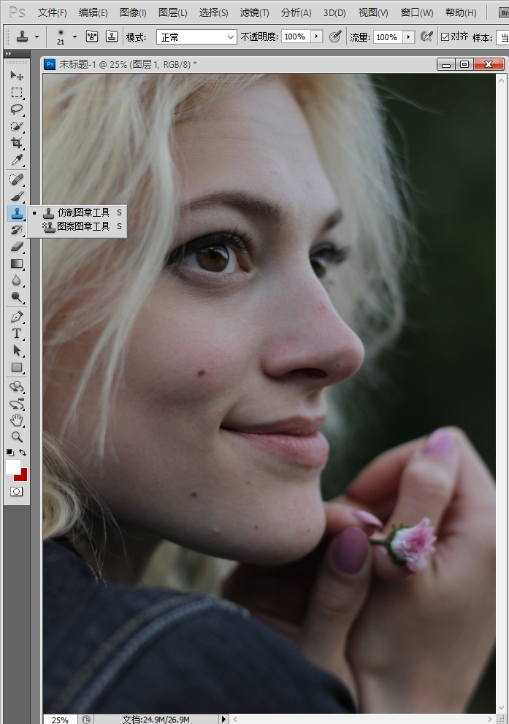Select the Rectangle shape tool
The height and width of the screenshot is (724, 509).
[x=17, y=368]
